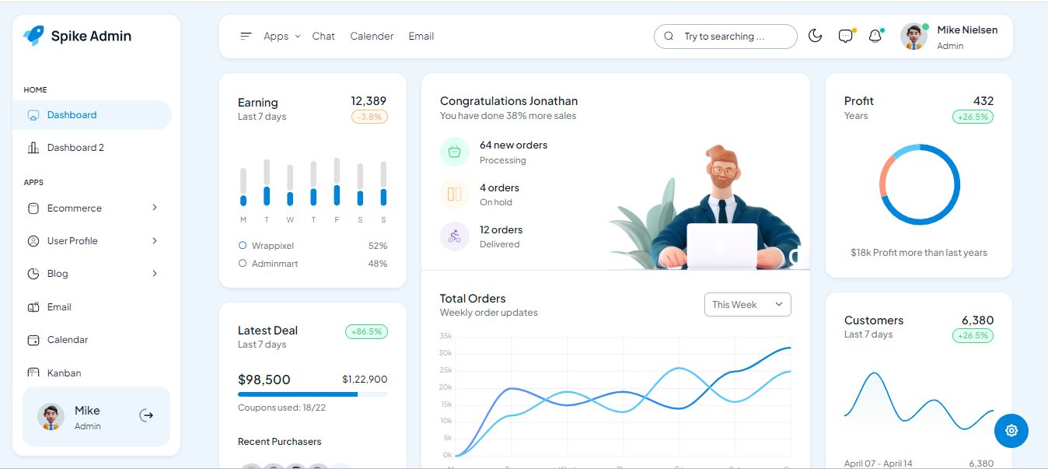Viewport: 1048px width, 469px height.
Task: Click the Dashboard 2 bar chart icon
Action: (33, 148)
